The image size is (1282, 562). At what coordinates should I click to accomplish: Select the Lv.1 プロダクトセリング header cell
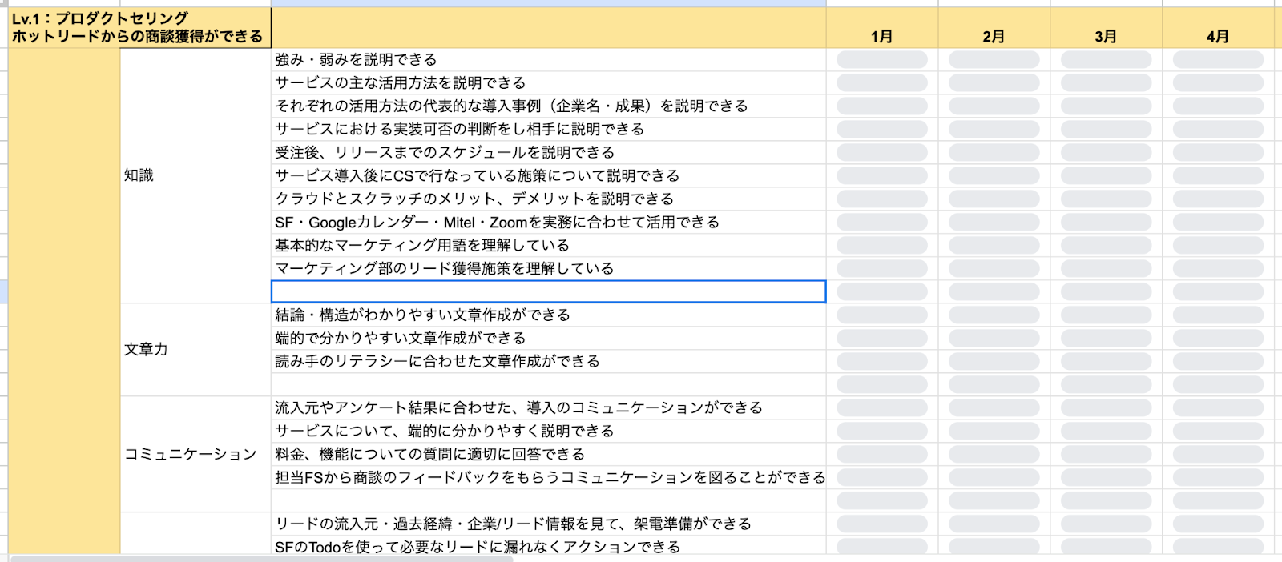click(x=139, y=28)
